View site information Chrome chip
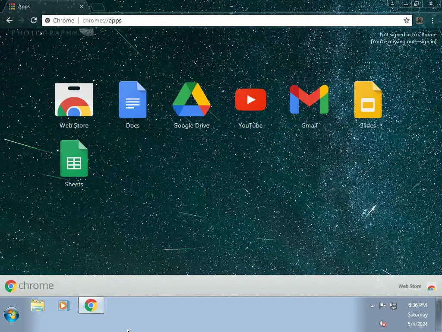 point(60,20)
